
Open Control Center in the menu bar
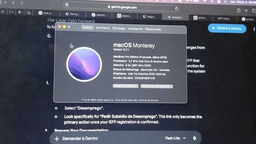tap(219, 2)
